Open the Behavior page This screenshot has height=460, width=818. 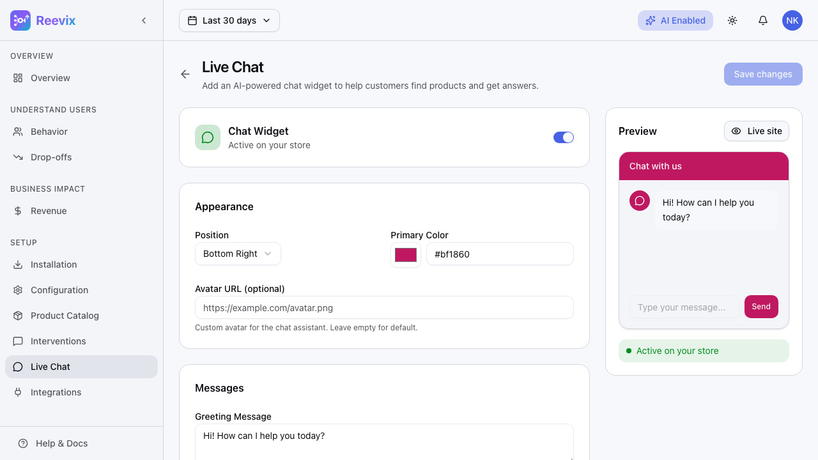pos(81,132)
